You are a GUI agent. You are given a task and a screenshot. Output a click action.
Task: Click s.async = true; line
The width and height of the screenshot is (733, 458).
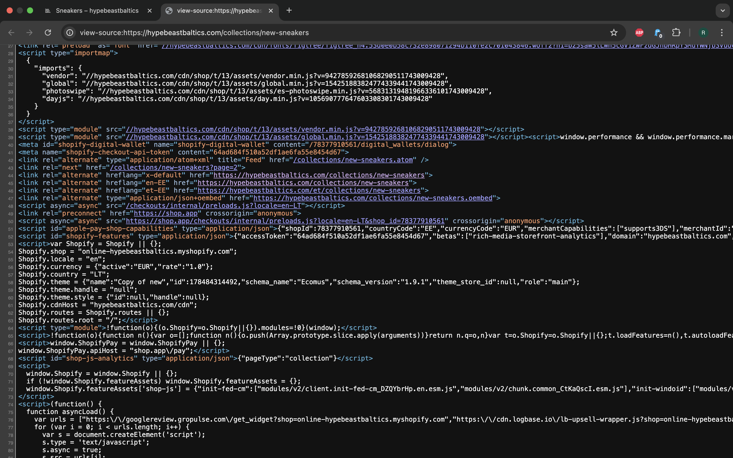click(72, 450)
